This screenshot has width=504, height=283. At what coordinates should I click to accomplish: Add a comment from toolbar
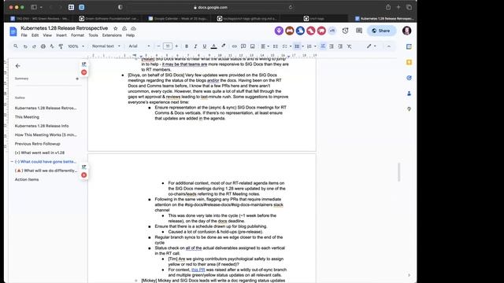(x=243, y=46)
